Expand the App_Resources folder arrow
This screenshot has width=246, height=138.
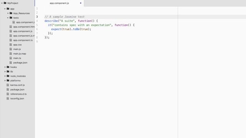click(x=8, y=13)
